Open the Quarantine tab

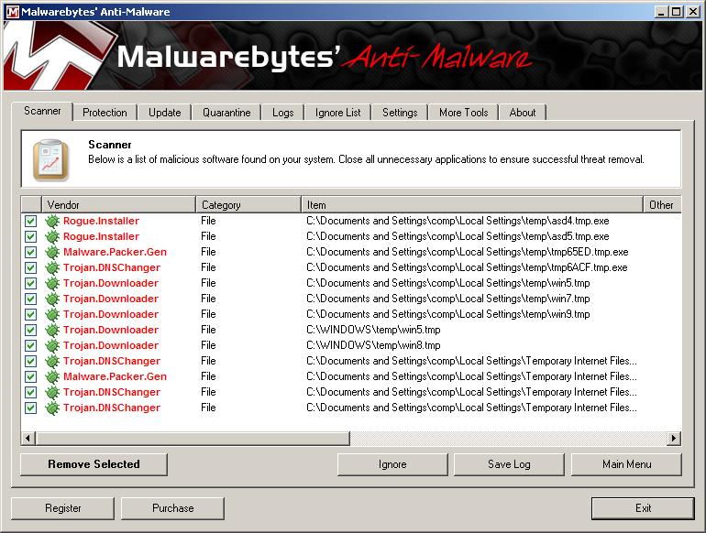pyautogui.click(x=226, y=113)
